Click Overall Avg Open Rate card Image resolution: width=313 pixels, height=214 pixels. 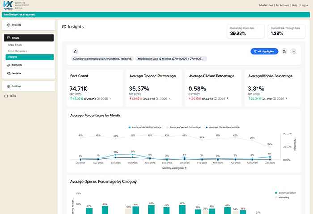(x=245, y=31)
